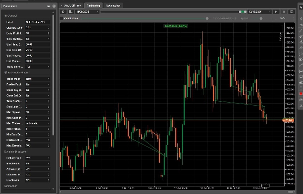Click the red icon in right toolbar
The height and width of the screenshot is (194, 303).
tap(300, 93)
